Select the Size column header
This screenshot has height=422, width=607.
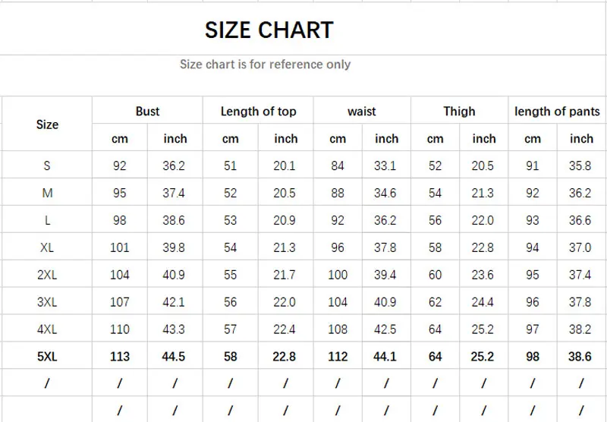(x=47, y=124)
